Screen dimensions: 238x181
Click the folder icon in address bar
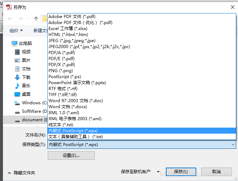tap(45, 18)
